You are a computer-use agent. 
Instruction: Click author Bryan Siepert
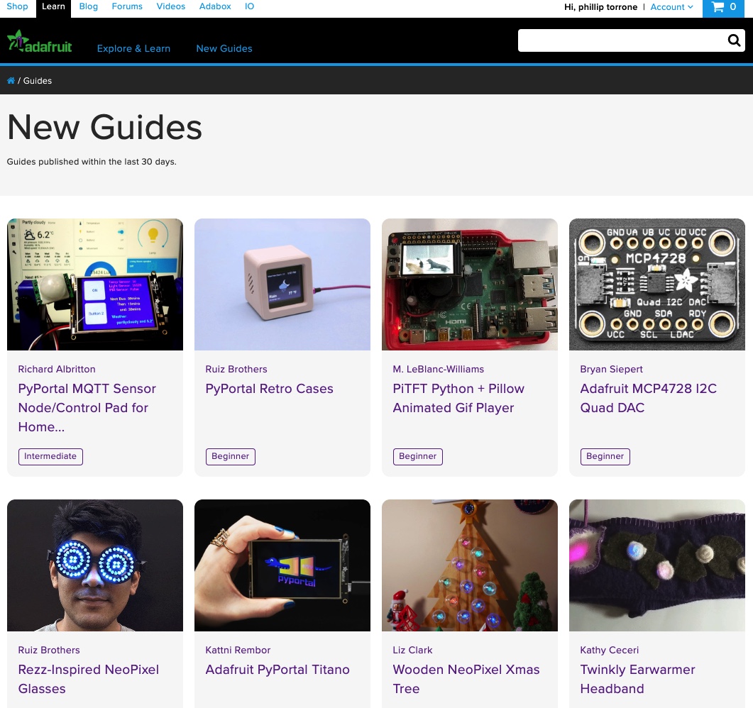pos(611,369)
